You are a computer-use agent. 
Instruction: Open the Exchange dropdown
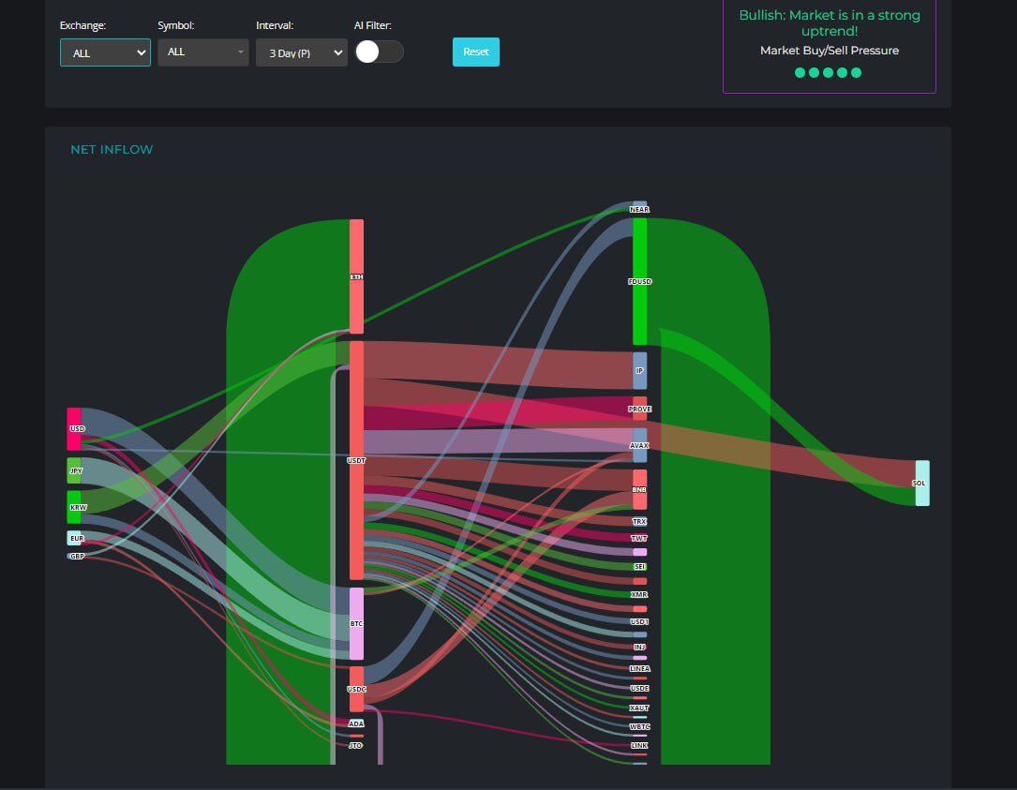[x=105, y=52]
